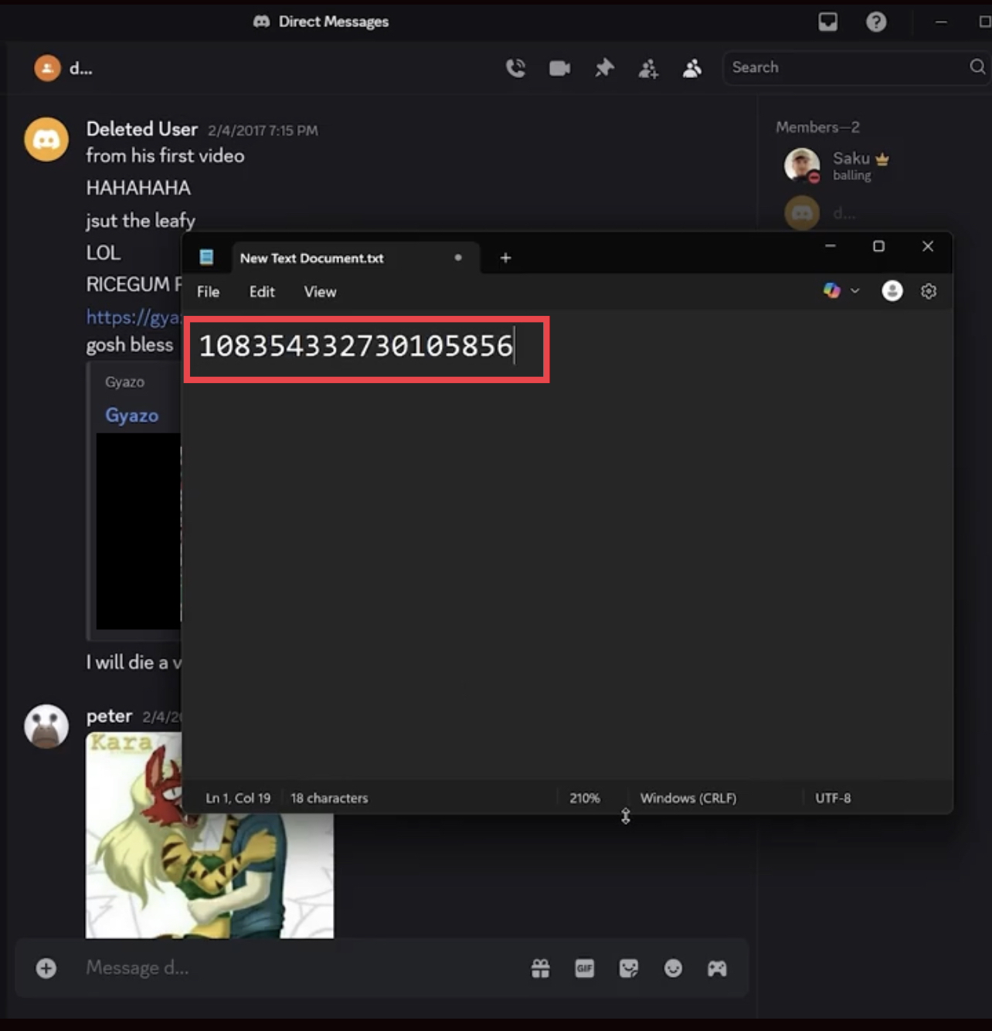The image size is (992, 1031).
Task: Open Notepad View menu
Action: pos(320,292)
